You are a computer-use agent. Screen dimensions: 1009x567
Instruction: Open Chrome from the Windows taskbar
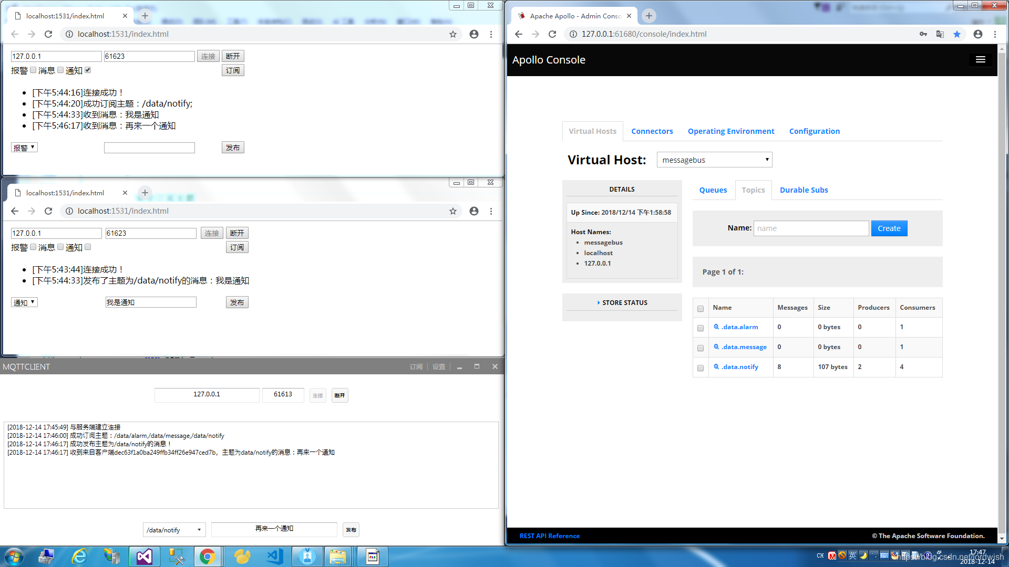(x=207, y=556)
